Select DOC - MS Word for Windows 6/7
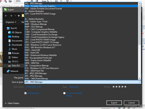The height and width of the screenshot is (109, 145). coord(81,47)
